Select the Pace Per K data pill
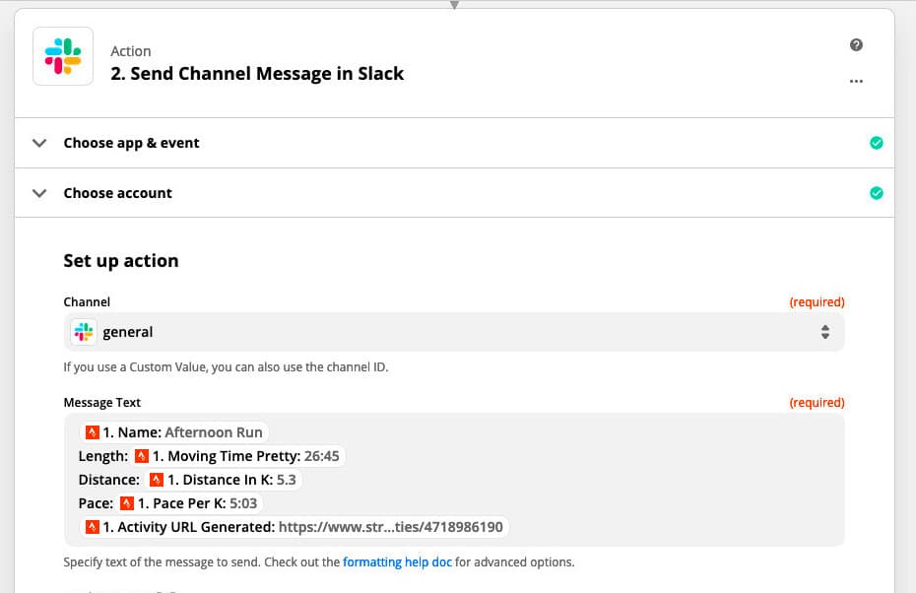916x593 pixels. click(x=189, y=503)
